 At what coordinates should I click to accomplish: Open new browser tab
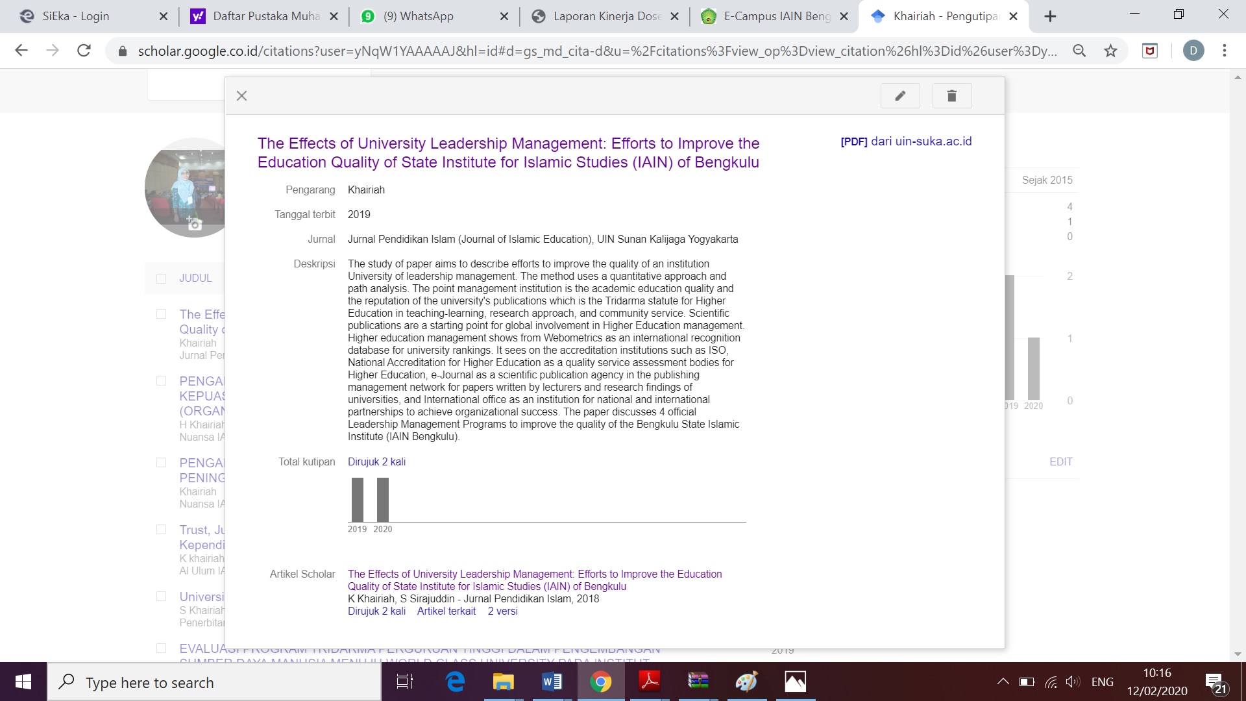point(1050,16)
